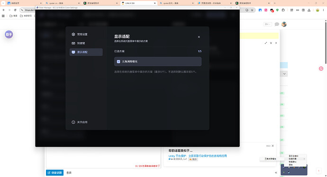
Task: Click the Steam icon in tray overflow
Action: (x=289, y=172)
